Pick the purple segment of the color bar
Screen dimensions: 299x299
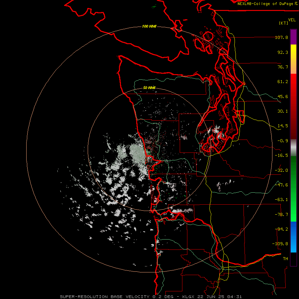293,37
